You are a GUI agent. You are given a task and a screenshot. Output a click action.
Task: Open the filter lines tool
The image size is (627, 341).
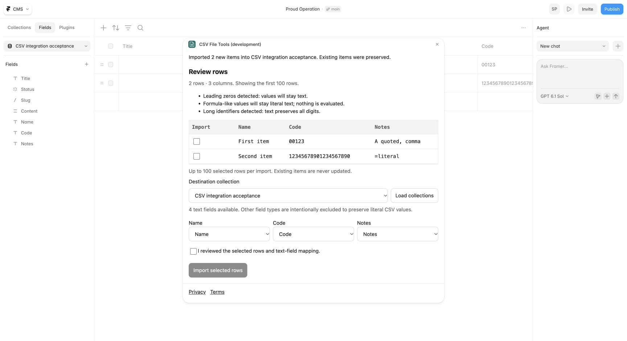point(128,28)
